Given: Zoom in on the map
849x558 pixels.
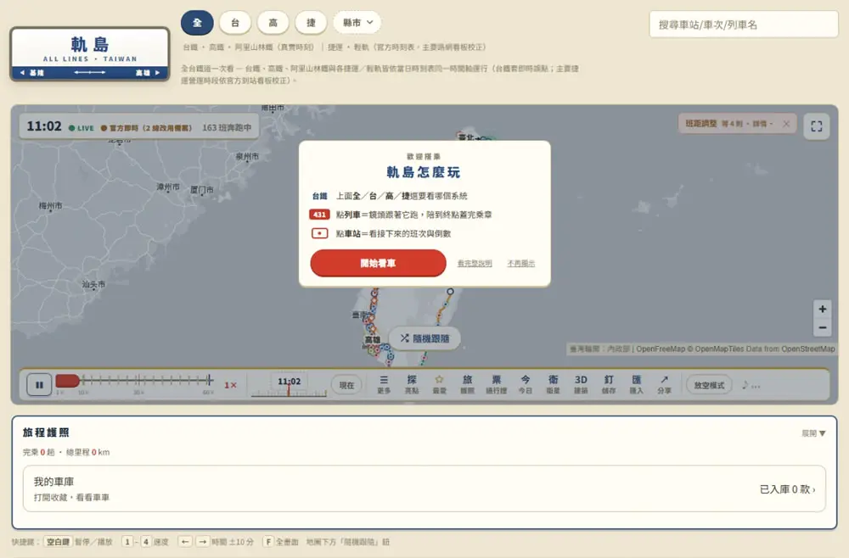Looking at the screenshot, I should tap(823, 309).
